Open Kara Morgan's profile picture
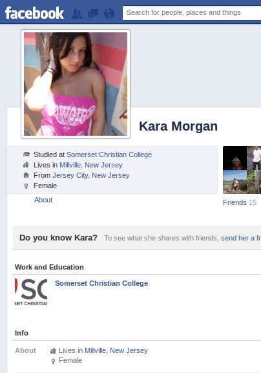The width and height of the screenshot is (261, 373). [76, 84]
